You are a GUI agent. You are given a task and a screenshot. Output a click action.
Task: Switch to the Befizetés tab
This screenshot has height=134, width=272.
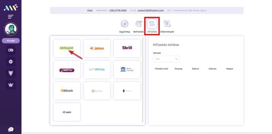(x=138, y=26)
